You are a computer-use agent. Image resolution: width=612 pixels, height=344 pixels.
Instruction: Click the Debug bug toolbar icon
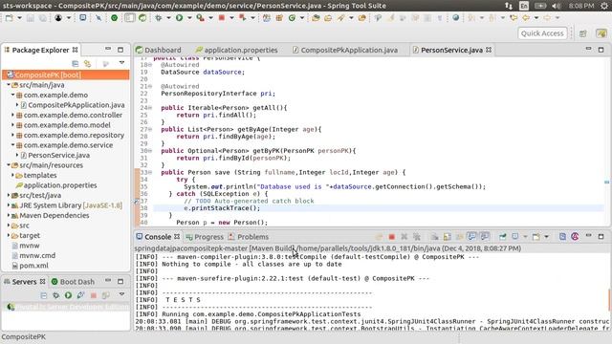[x=158, y=18]
